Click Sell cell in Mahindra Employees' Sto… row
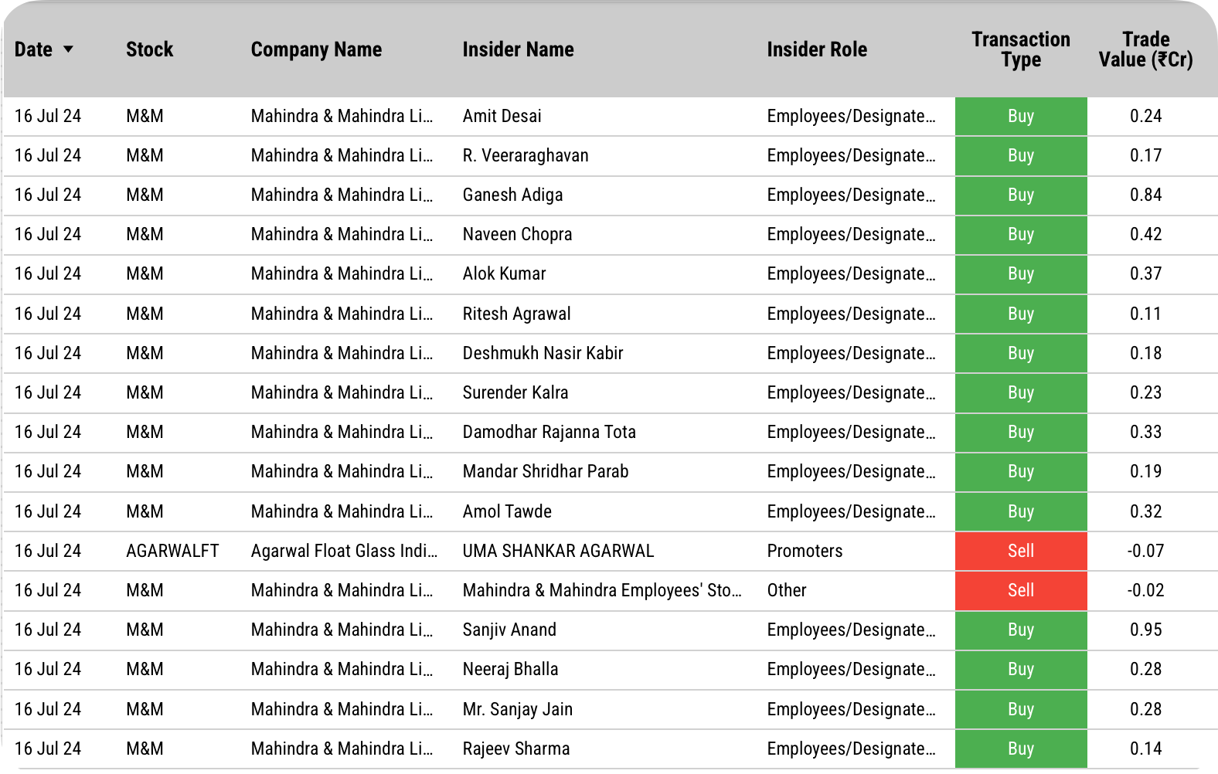This screenshot has width=1218, height=774. tap(1021, 590)
